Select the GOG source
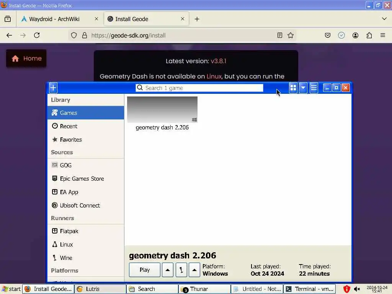The width and height of the screenshot is (392, 294). coord(86,165)
